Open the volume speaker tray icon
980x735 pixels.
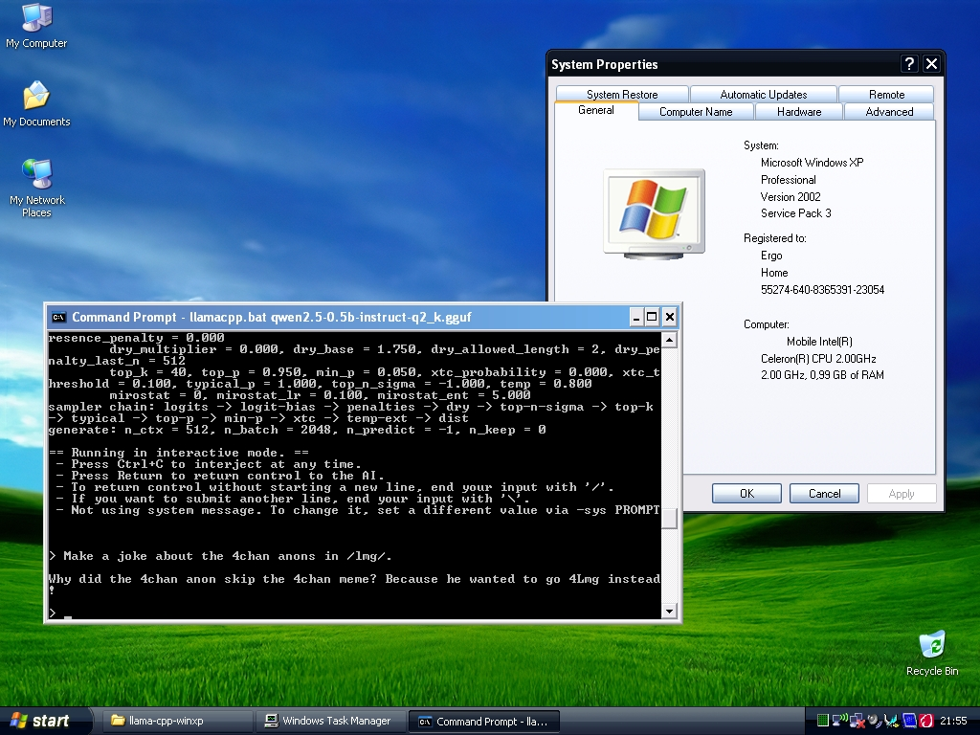point(875,721)
